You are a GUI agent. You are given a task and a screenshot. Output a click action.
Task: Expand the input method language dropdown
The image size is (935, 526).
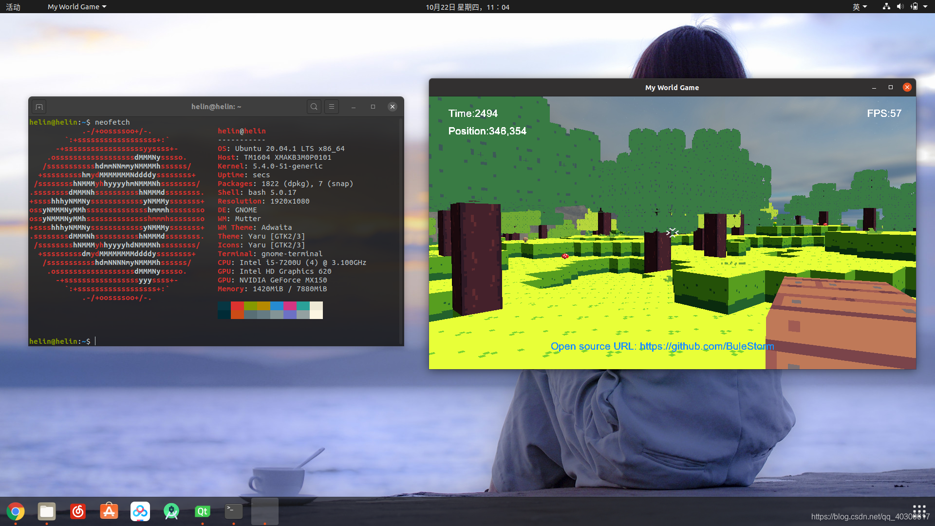click(860, 7)
